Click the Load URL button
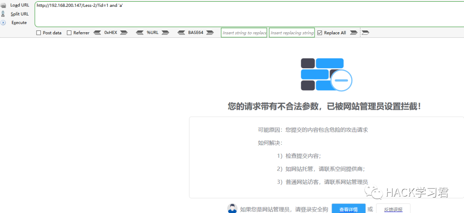Viewport: 464px width, 213px height. (20, 5)
